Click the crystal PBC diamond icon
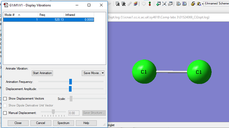229x128 pixels. click(x=144, y=4)
